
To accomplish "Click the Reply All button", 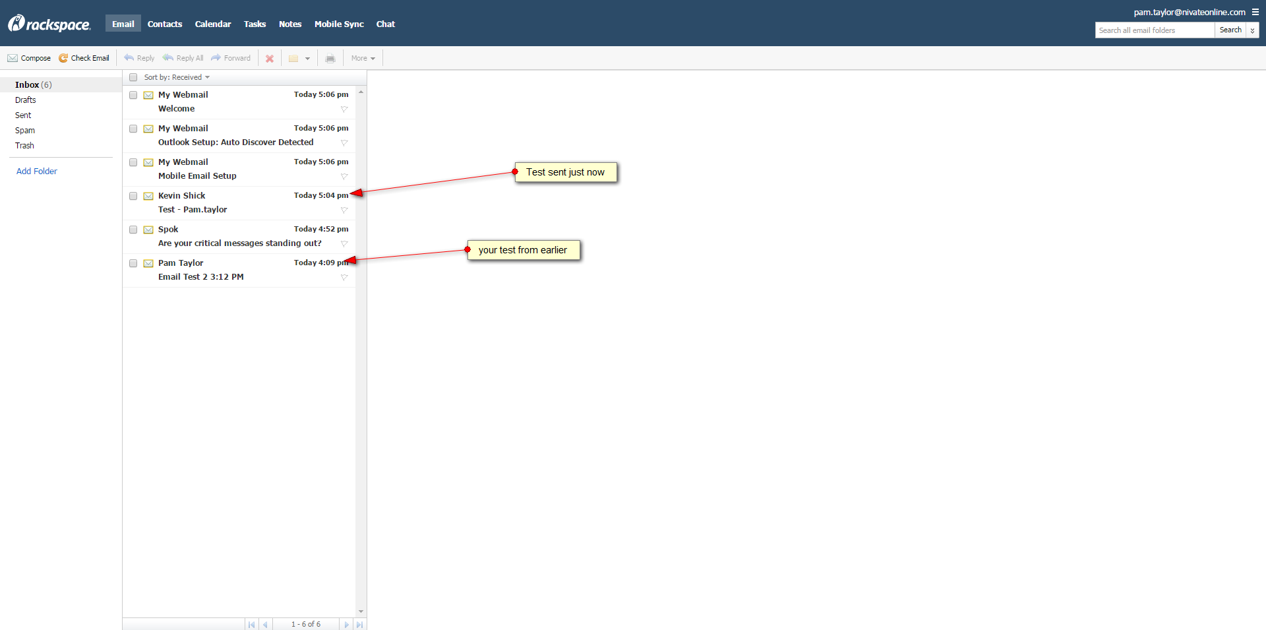I will click(183, 58).
